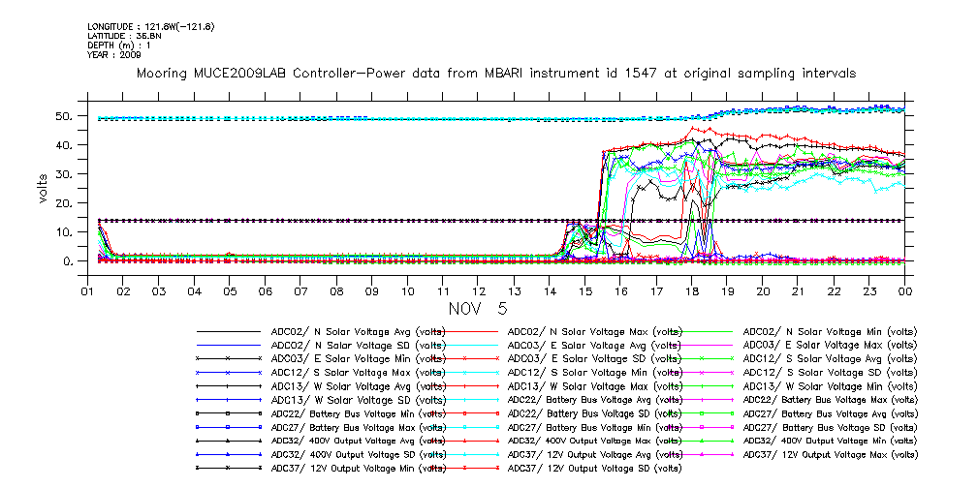This screenshot has width=978, height=488.
Task: Click the line sample for ADC37 12V Min
Action: tap(229, 468)
